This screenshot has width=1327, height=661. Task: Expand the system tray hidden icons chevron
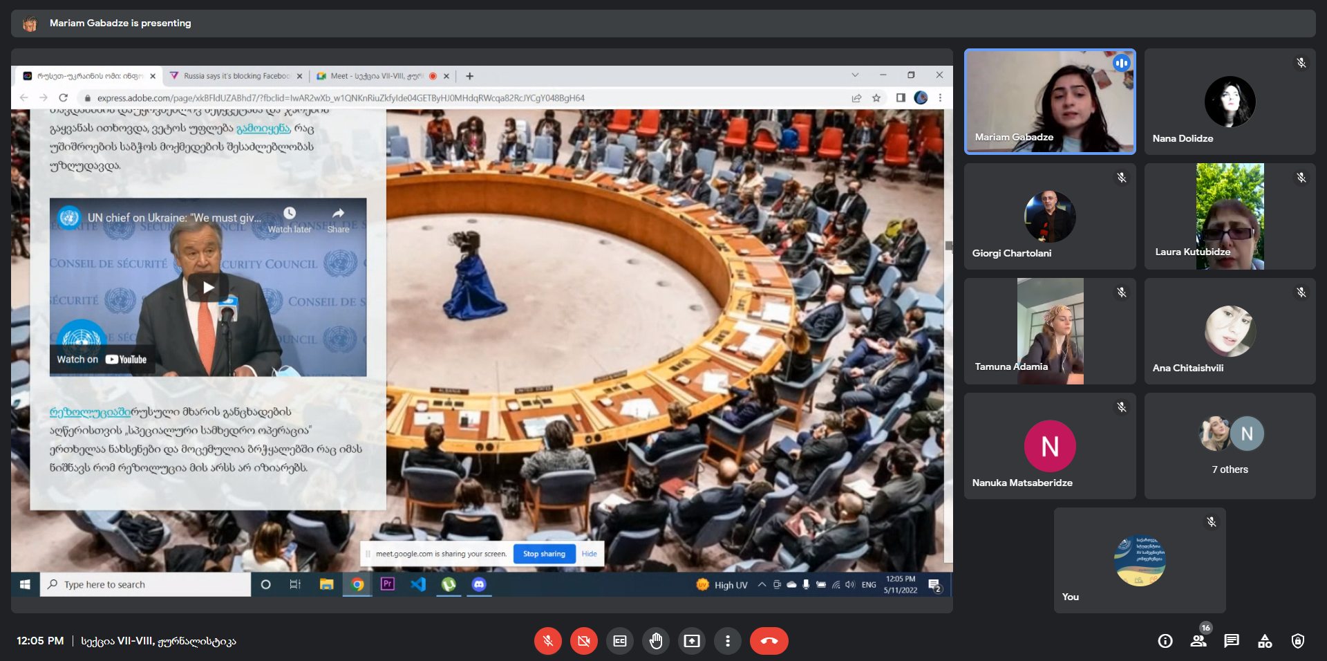pyautogui.click(x=762, y=585)
